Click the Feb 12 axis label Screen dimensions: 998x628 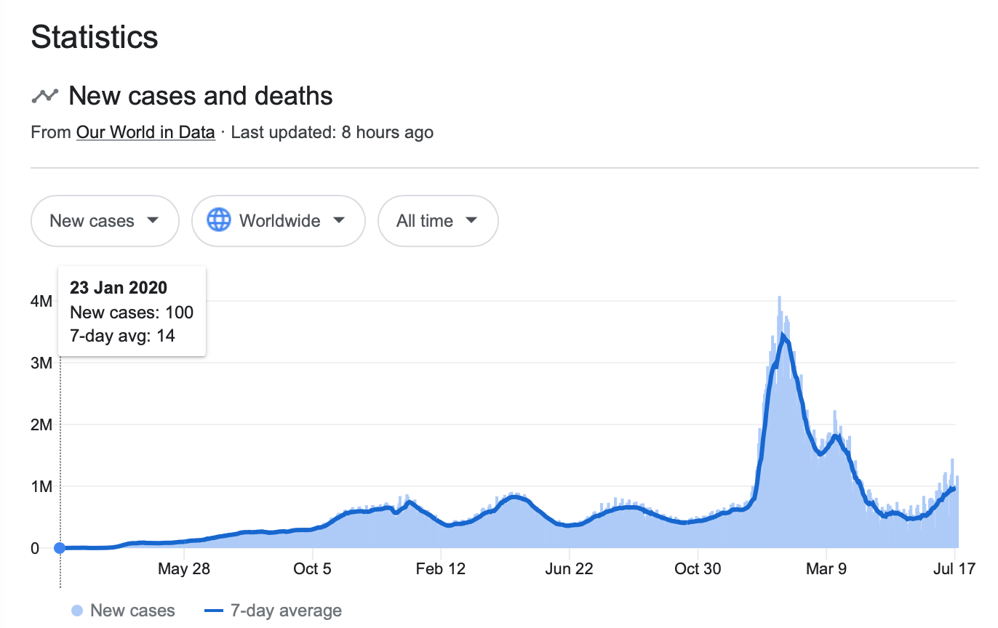click(x=440, y=568)
